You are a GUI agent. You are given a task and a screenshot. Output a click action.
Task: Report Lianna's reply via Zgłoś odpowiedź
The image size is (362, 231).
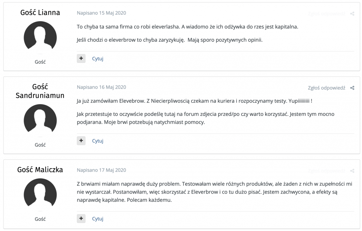click(x=326, y=14)
